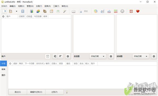Screen dimensions: 158x96
Task: Click the 剩余 column header
Action: point(21,64)
